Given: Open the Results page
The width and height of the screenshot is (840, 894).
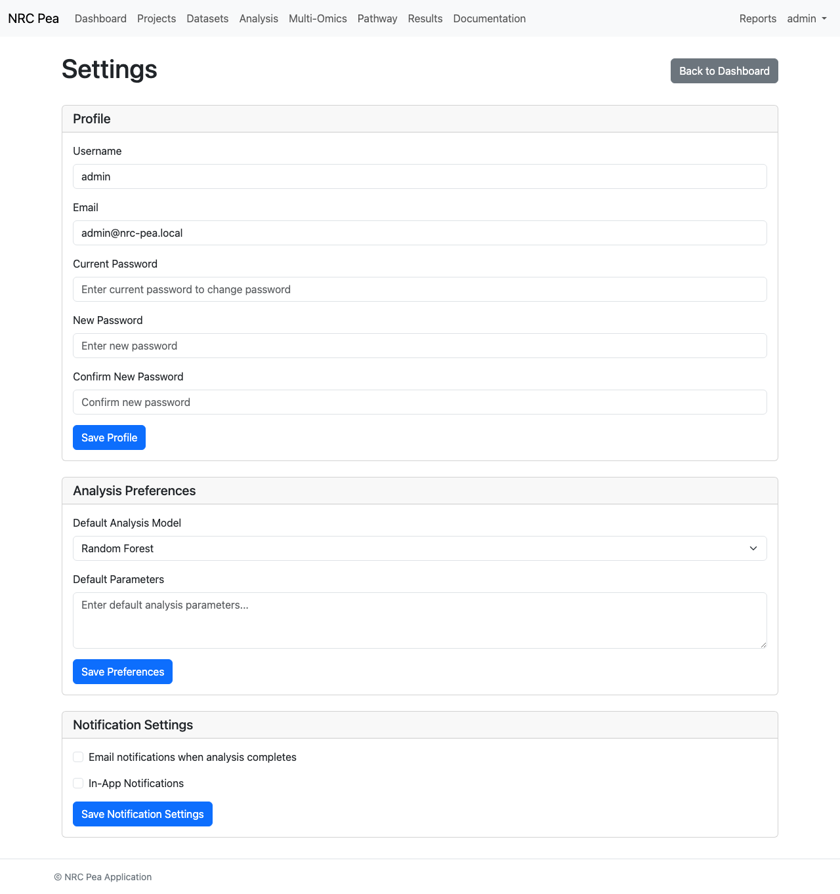Looking at the screenshot, I should (425, 18).
